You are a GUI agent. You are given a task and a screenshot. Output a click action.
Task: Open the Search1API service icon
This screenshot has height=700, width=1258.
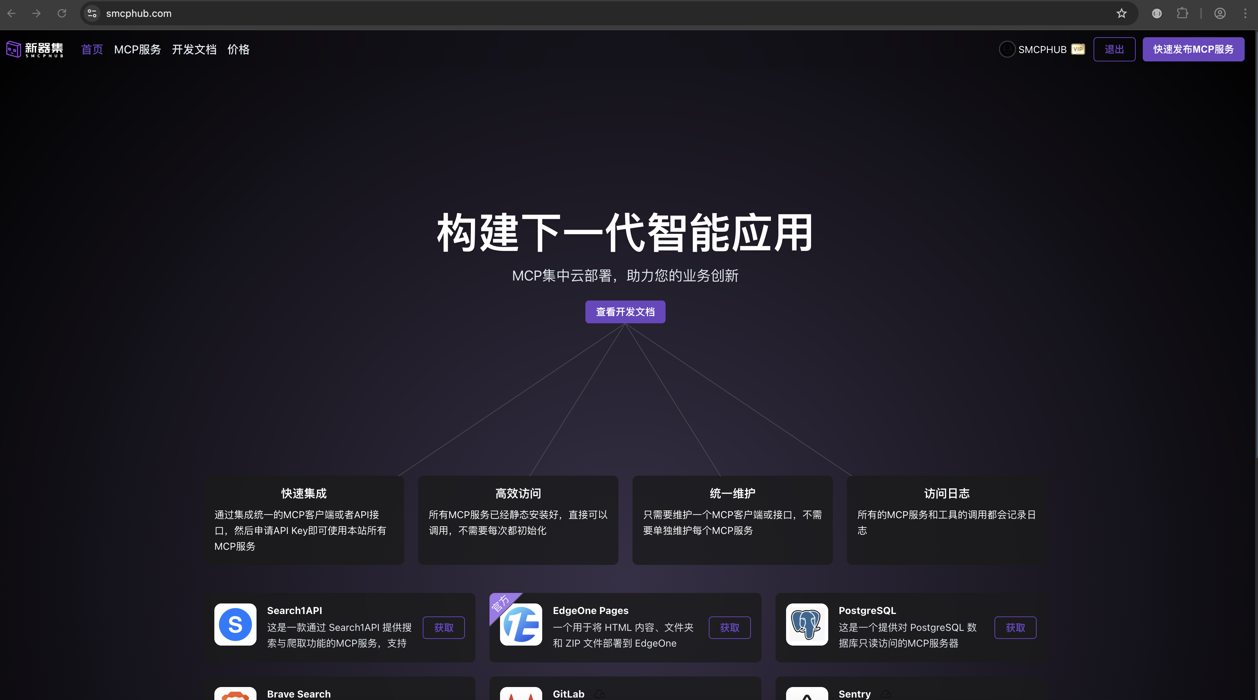click(x=235, y=625)
